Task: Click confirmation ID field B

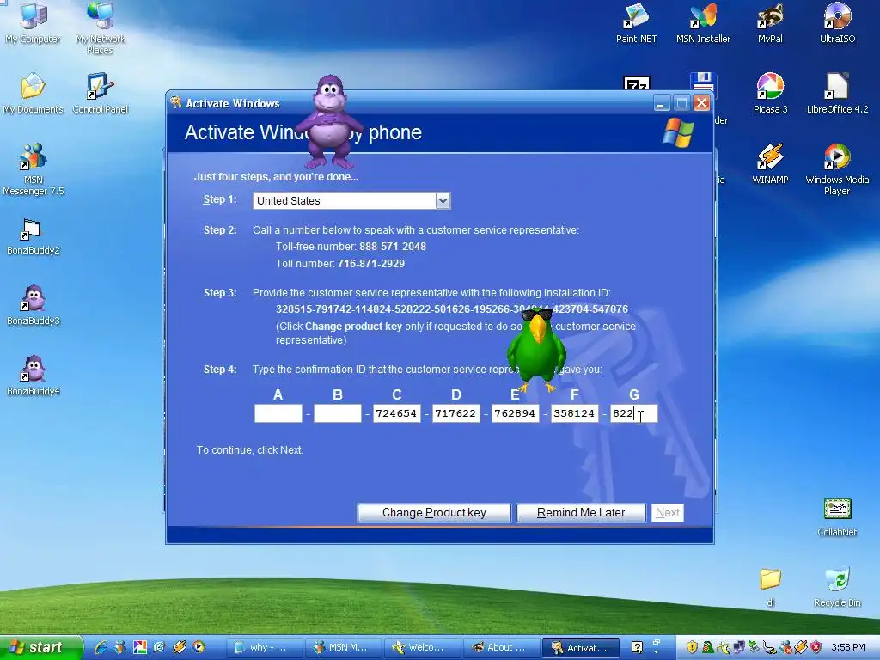Action: pyautogui.click(x=337, y=413)
